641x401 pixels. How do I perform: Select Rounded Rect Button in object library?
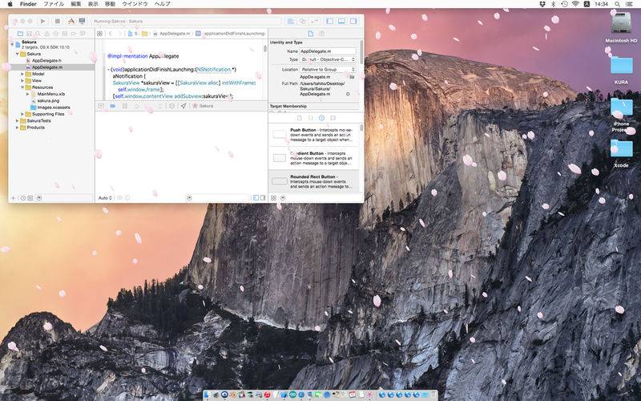point(313,181)
